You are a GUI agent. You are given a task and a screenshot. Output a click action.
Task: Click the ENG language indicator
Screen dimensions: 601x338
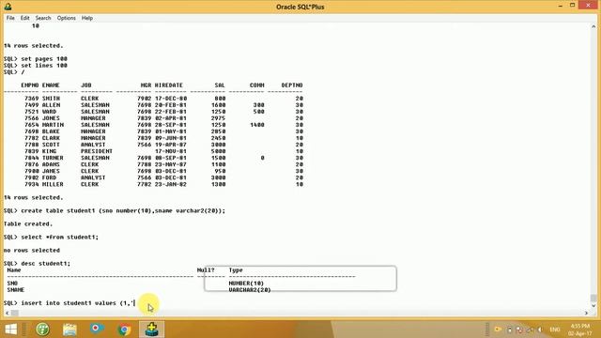point(555,330)
